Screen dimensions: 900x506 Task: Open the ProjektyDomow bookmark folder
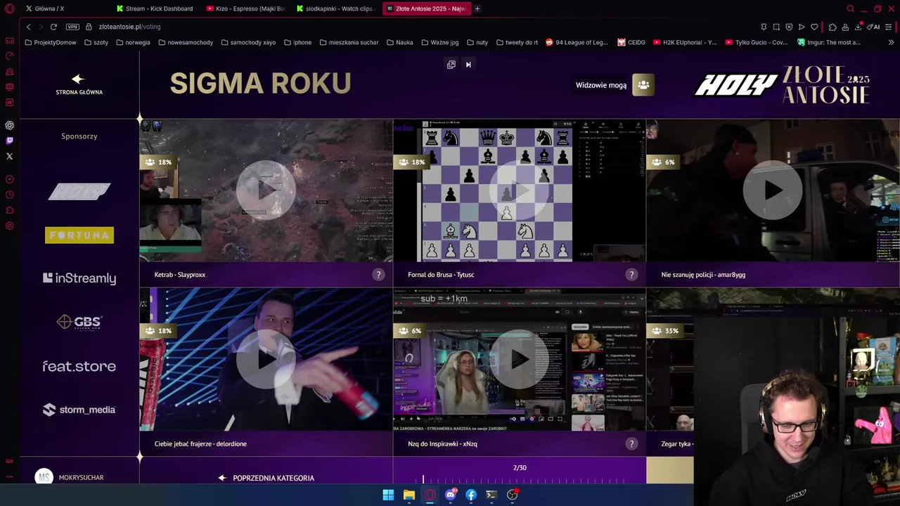(x=51, y=42)
